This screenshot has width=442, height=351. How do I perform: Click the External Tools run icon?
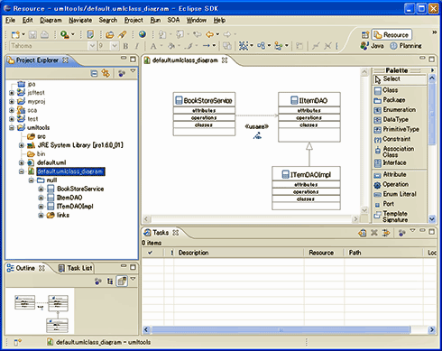tap(65, 34)
